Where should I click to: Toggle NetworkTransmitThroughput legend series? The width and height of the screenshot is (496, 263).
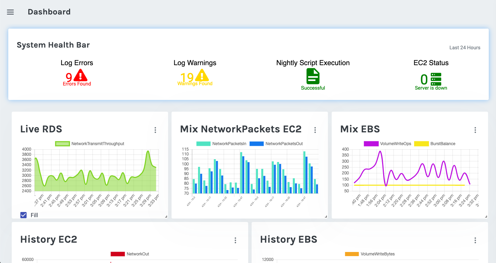[90, 144]
